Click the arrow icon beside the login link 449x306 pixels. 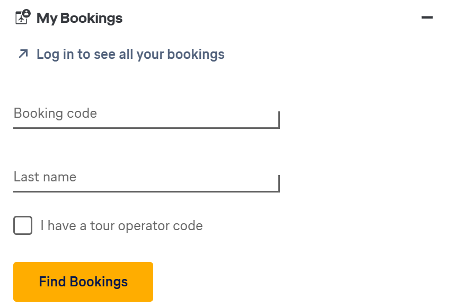22,54
